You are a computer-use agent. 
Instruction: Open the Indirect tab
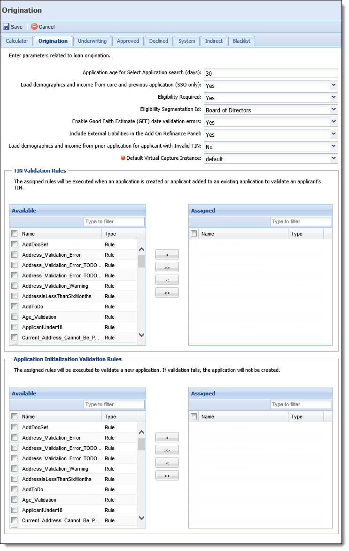click(214, 41)
